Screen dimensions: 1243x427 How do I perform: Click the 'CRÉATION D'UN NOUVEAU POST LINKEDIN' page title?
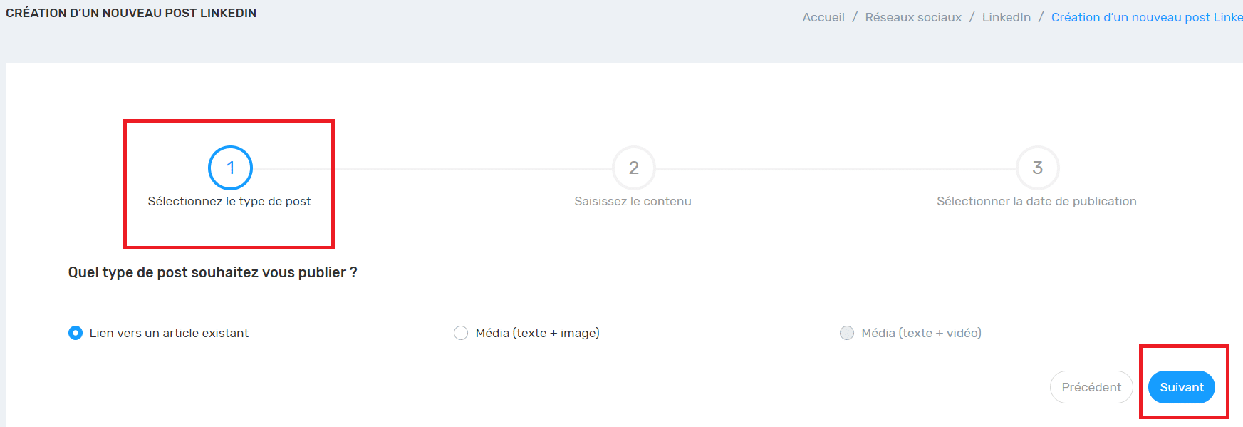click(x=131, y=13)
